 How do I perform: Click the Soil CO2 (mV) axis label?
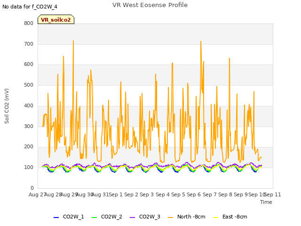(7, 106)
